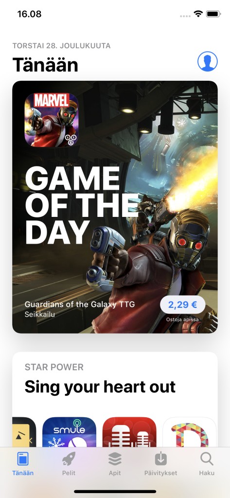Tap the home indicator bar
Screen dimensions: 230x498
coord(115,491)
